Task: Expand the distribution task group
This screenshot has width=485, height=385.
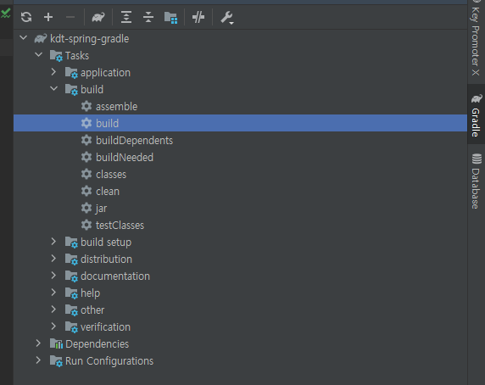Action: click(53, 259)
